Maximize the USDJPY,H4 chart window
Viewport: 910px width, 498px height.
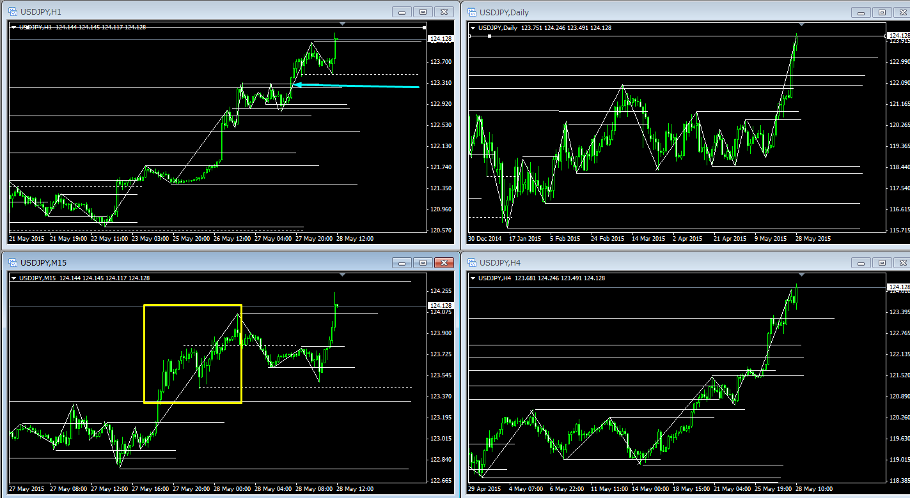(882, 262)
